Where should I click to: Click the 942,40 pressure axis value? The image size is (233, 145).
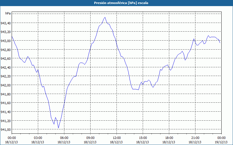tap(6, 67)
